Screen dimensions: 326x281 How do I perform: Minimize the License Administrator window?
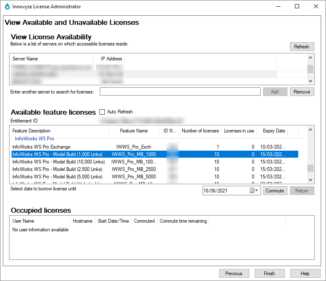coord(278,7)
